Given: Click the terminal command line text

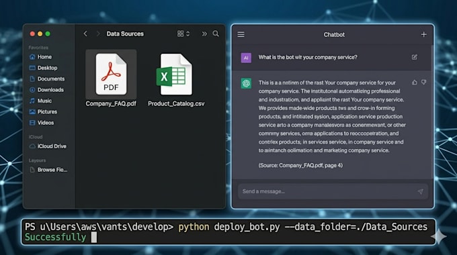Looking at the screenshot, I should coord(226,227).
